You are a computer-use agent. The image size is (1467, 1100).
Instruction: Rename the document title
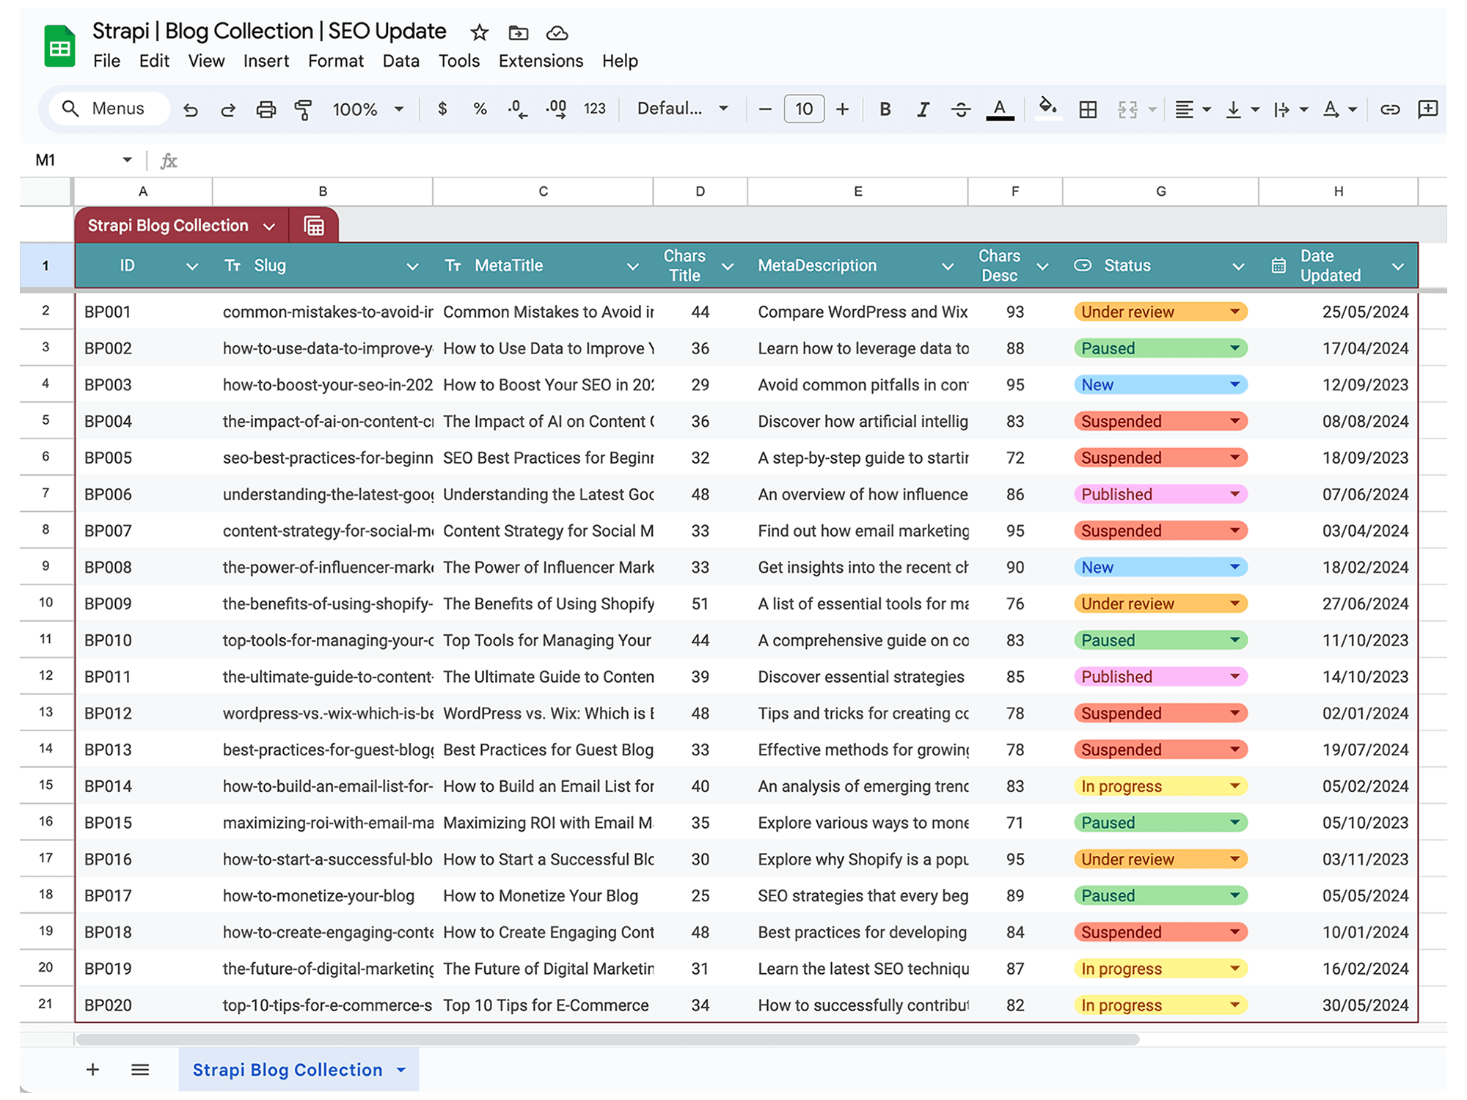point(269,31)
